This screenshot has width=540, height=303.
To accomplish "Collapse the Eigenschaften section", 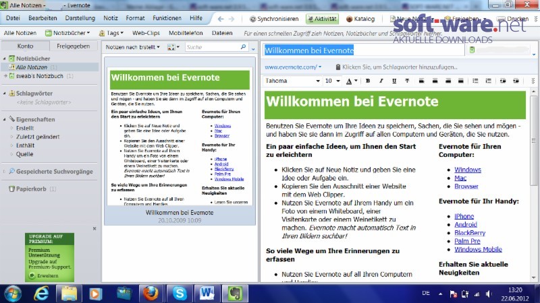I will click(x=5, y=120).
